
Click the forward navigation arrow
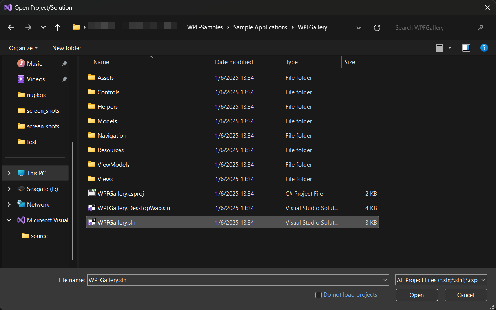point(28,27)
